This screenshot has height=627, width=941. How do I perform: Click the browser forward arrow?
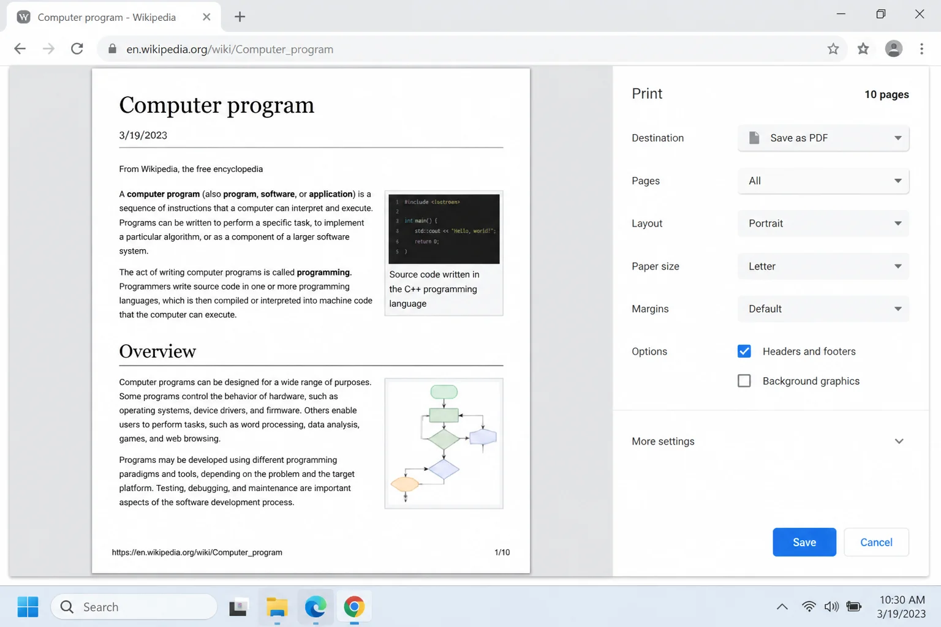tap(48, 49)
